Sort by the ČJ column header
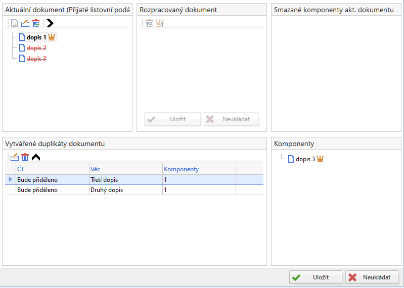Viewport: 404px width, 288px height. click(52, 169)
